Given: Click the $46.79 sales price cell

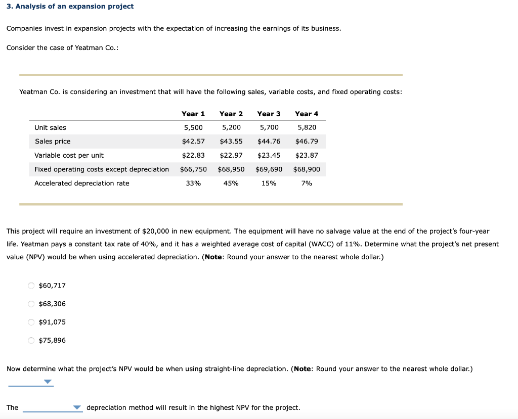Looking at the screenshot, I should pyautogui.click(x=307, y=142).
